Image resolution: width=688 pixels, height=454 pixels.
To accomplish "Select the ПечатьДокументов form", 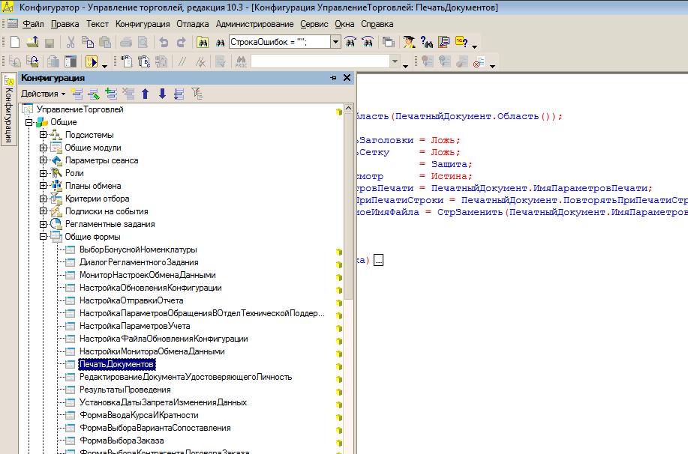I will point(116,364).
